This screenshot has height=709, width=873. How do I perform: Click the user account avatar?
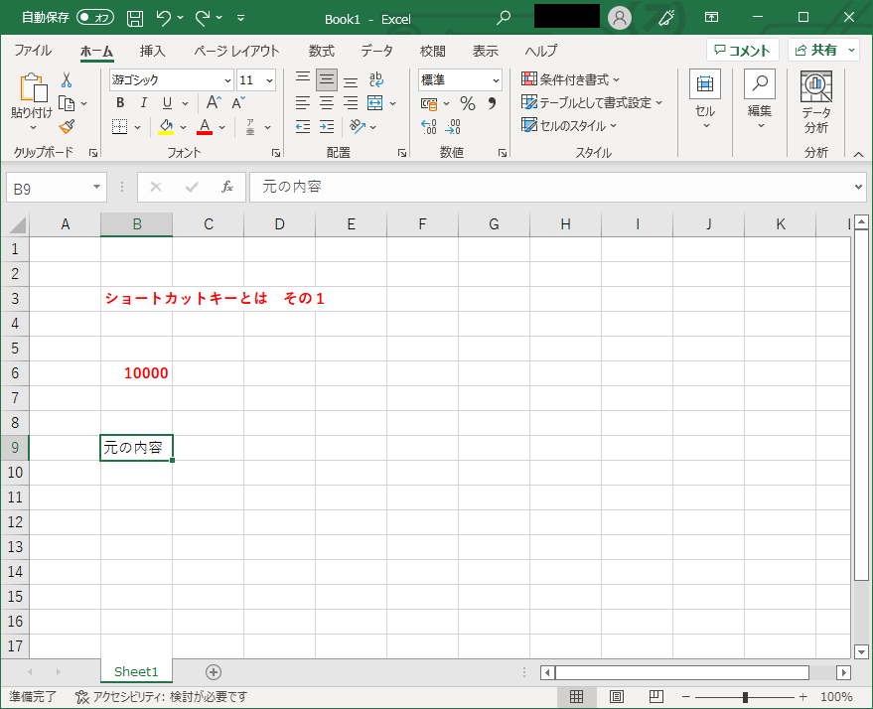click(x=619, y=18)
